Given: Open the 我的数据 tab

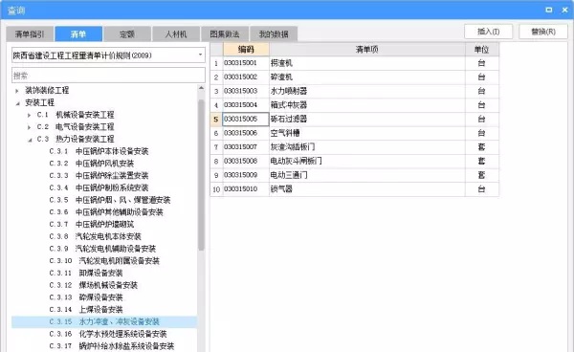Looking at the screenshot, I should [274, 34].
